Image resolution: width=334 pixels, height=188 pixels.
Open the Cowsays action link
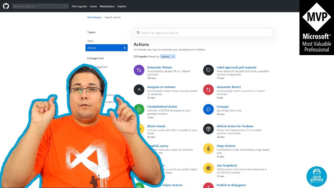pos(223,107)
